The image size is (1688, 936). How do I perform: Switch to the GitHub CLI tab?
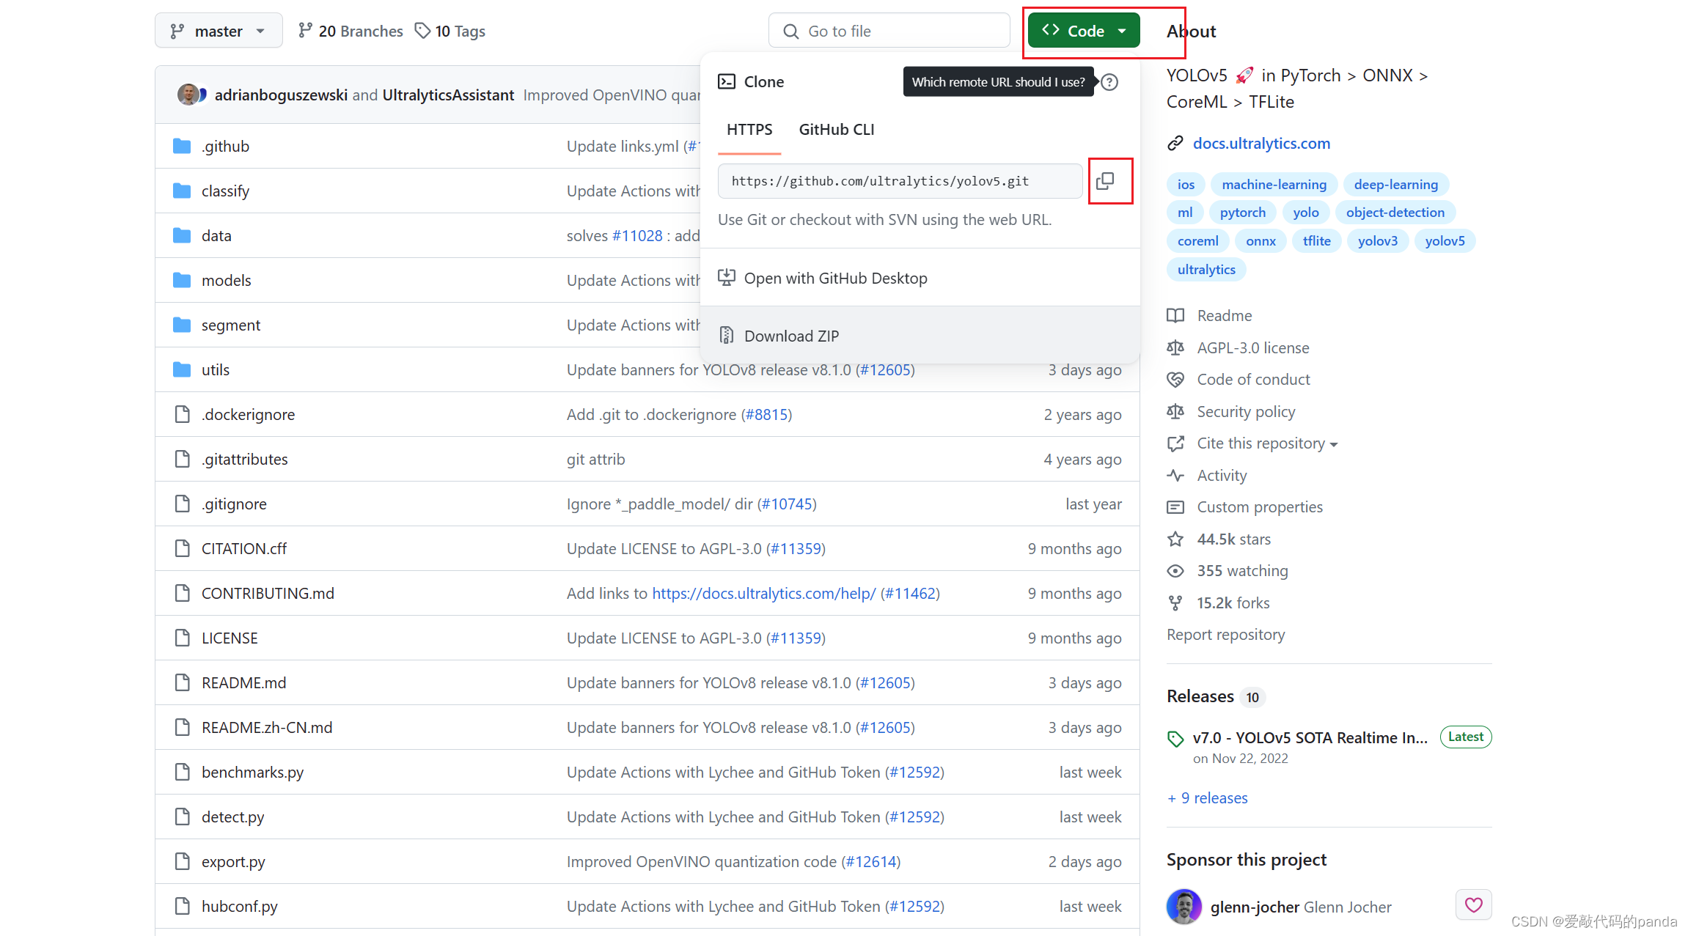click(x=836, y=130)
